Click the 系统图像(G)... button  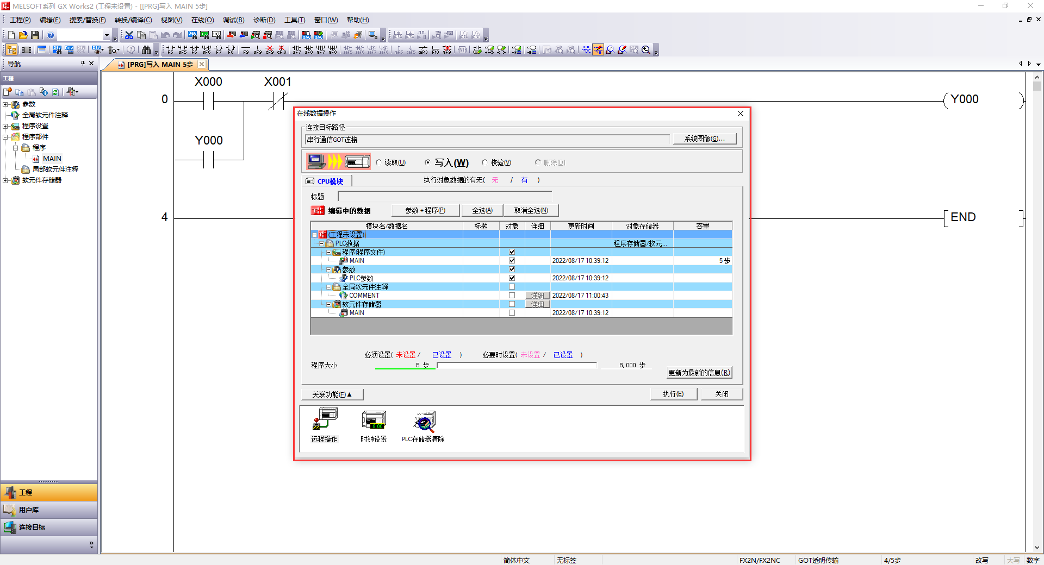(705, 139)
